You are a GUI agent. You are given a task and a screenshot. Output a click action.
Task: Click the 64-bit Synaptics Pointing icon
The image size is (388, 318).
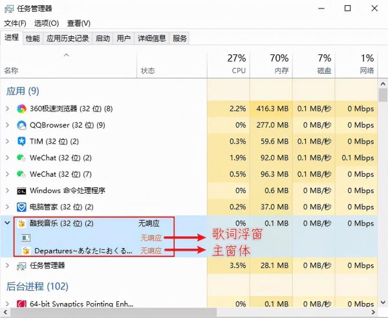(21, 304)
